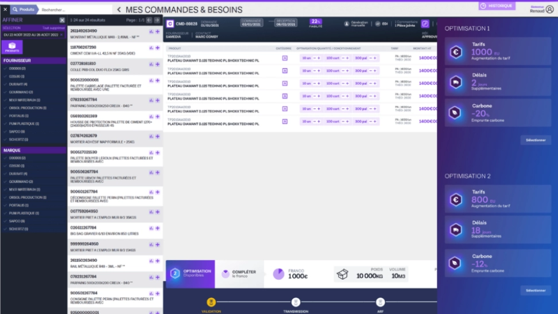This screenshot has width=558, height=314.
Task: Open the Produits search type dropdown
Action: tap(24, 10)
